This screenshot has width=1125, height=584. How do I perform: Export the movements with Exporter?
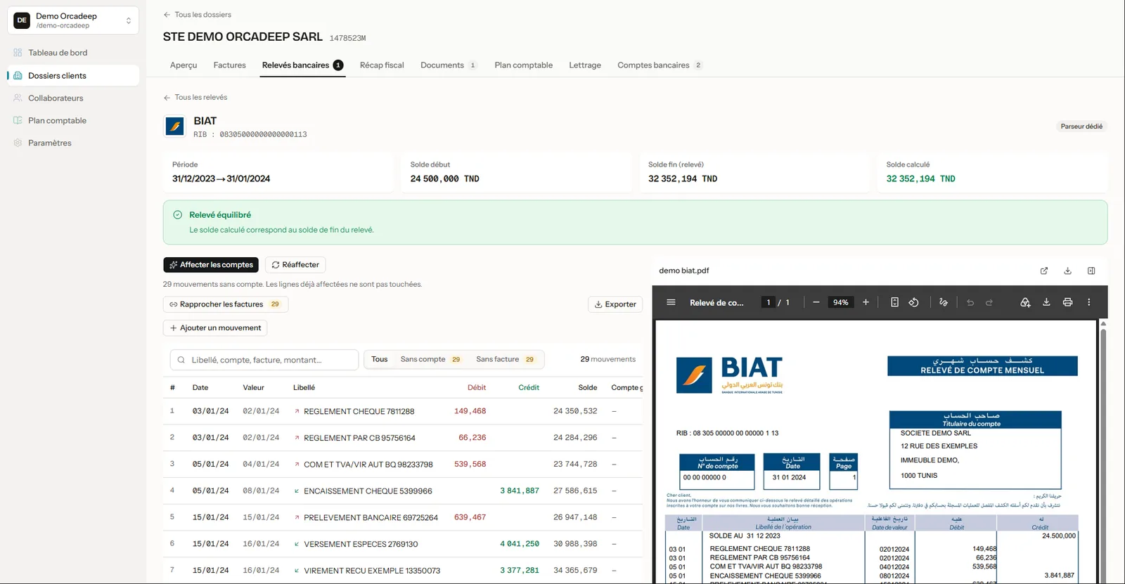(x=615, y=304)
